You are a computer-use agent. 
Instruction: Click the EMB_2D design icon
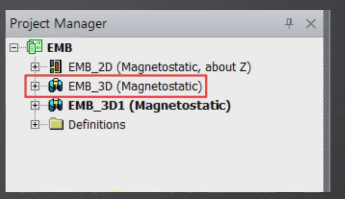[56, 67]
